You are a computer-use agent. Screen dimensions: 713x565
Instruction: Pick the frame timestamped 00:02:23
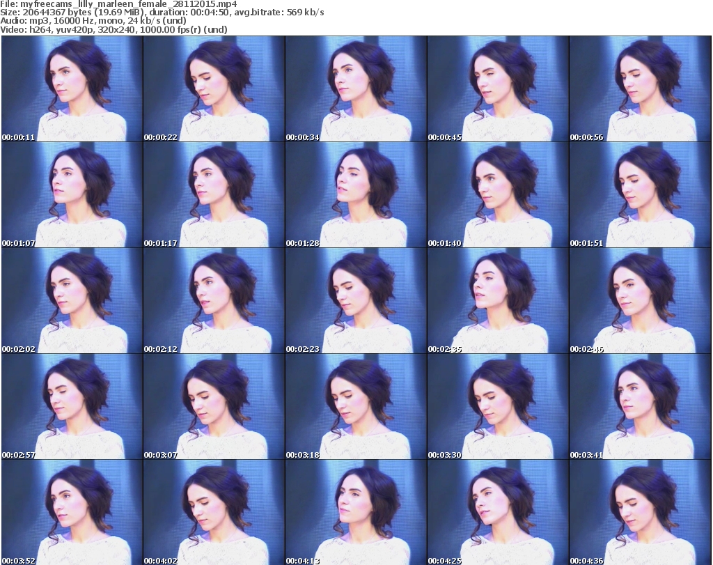coord(356,301)
